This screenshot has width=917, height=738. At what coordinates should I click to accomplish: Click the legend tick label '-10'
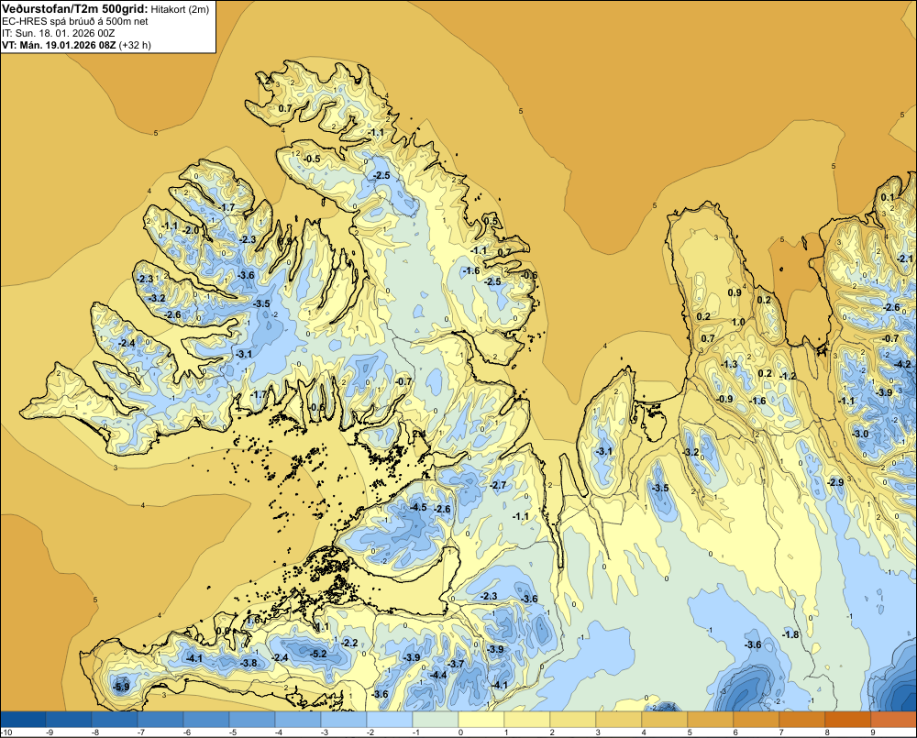(6, 732)
